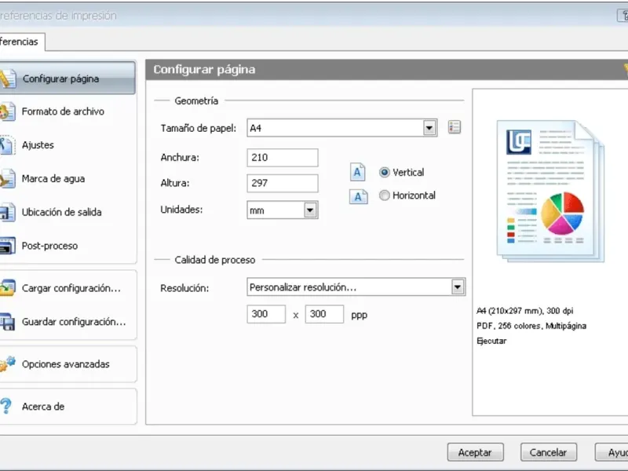Confirm with the Aceptar button
The height and width of the screenshot is (471, 628).
[476, 453]
